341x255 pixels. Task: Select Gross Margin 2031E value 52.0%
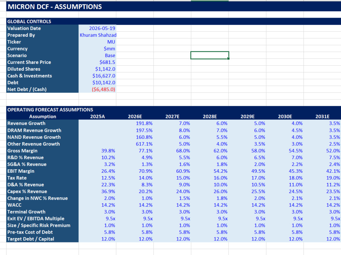(x=333, y=151)
